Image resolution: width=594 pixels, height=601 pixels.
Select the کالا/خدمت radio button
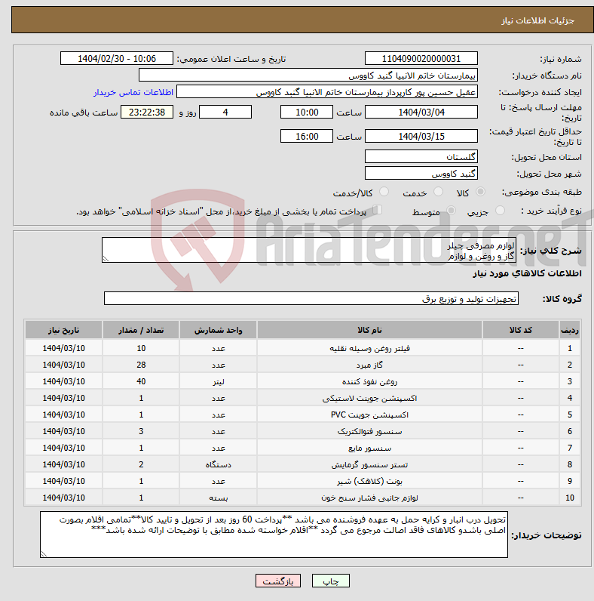pyautogui.click(x=384, y=192)
